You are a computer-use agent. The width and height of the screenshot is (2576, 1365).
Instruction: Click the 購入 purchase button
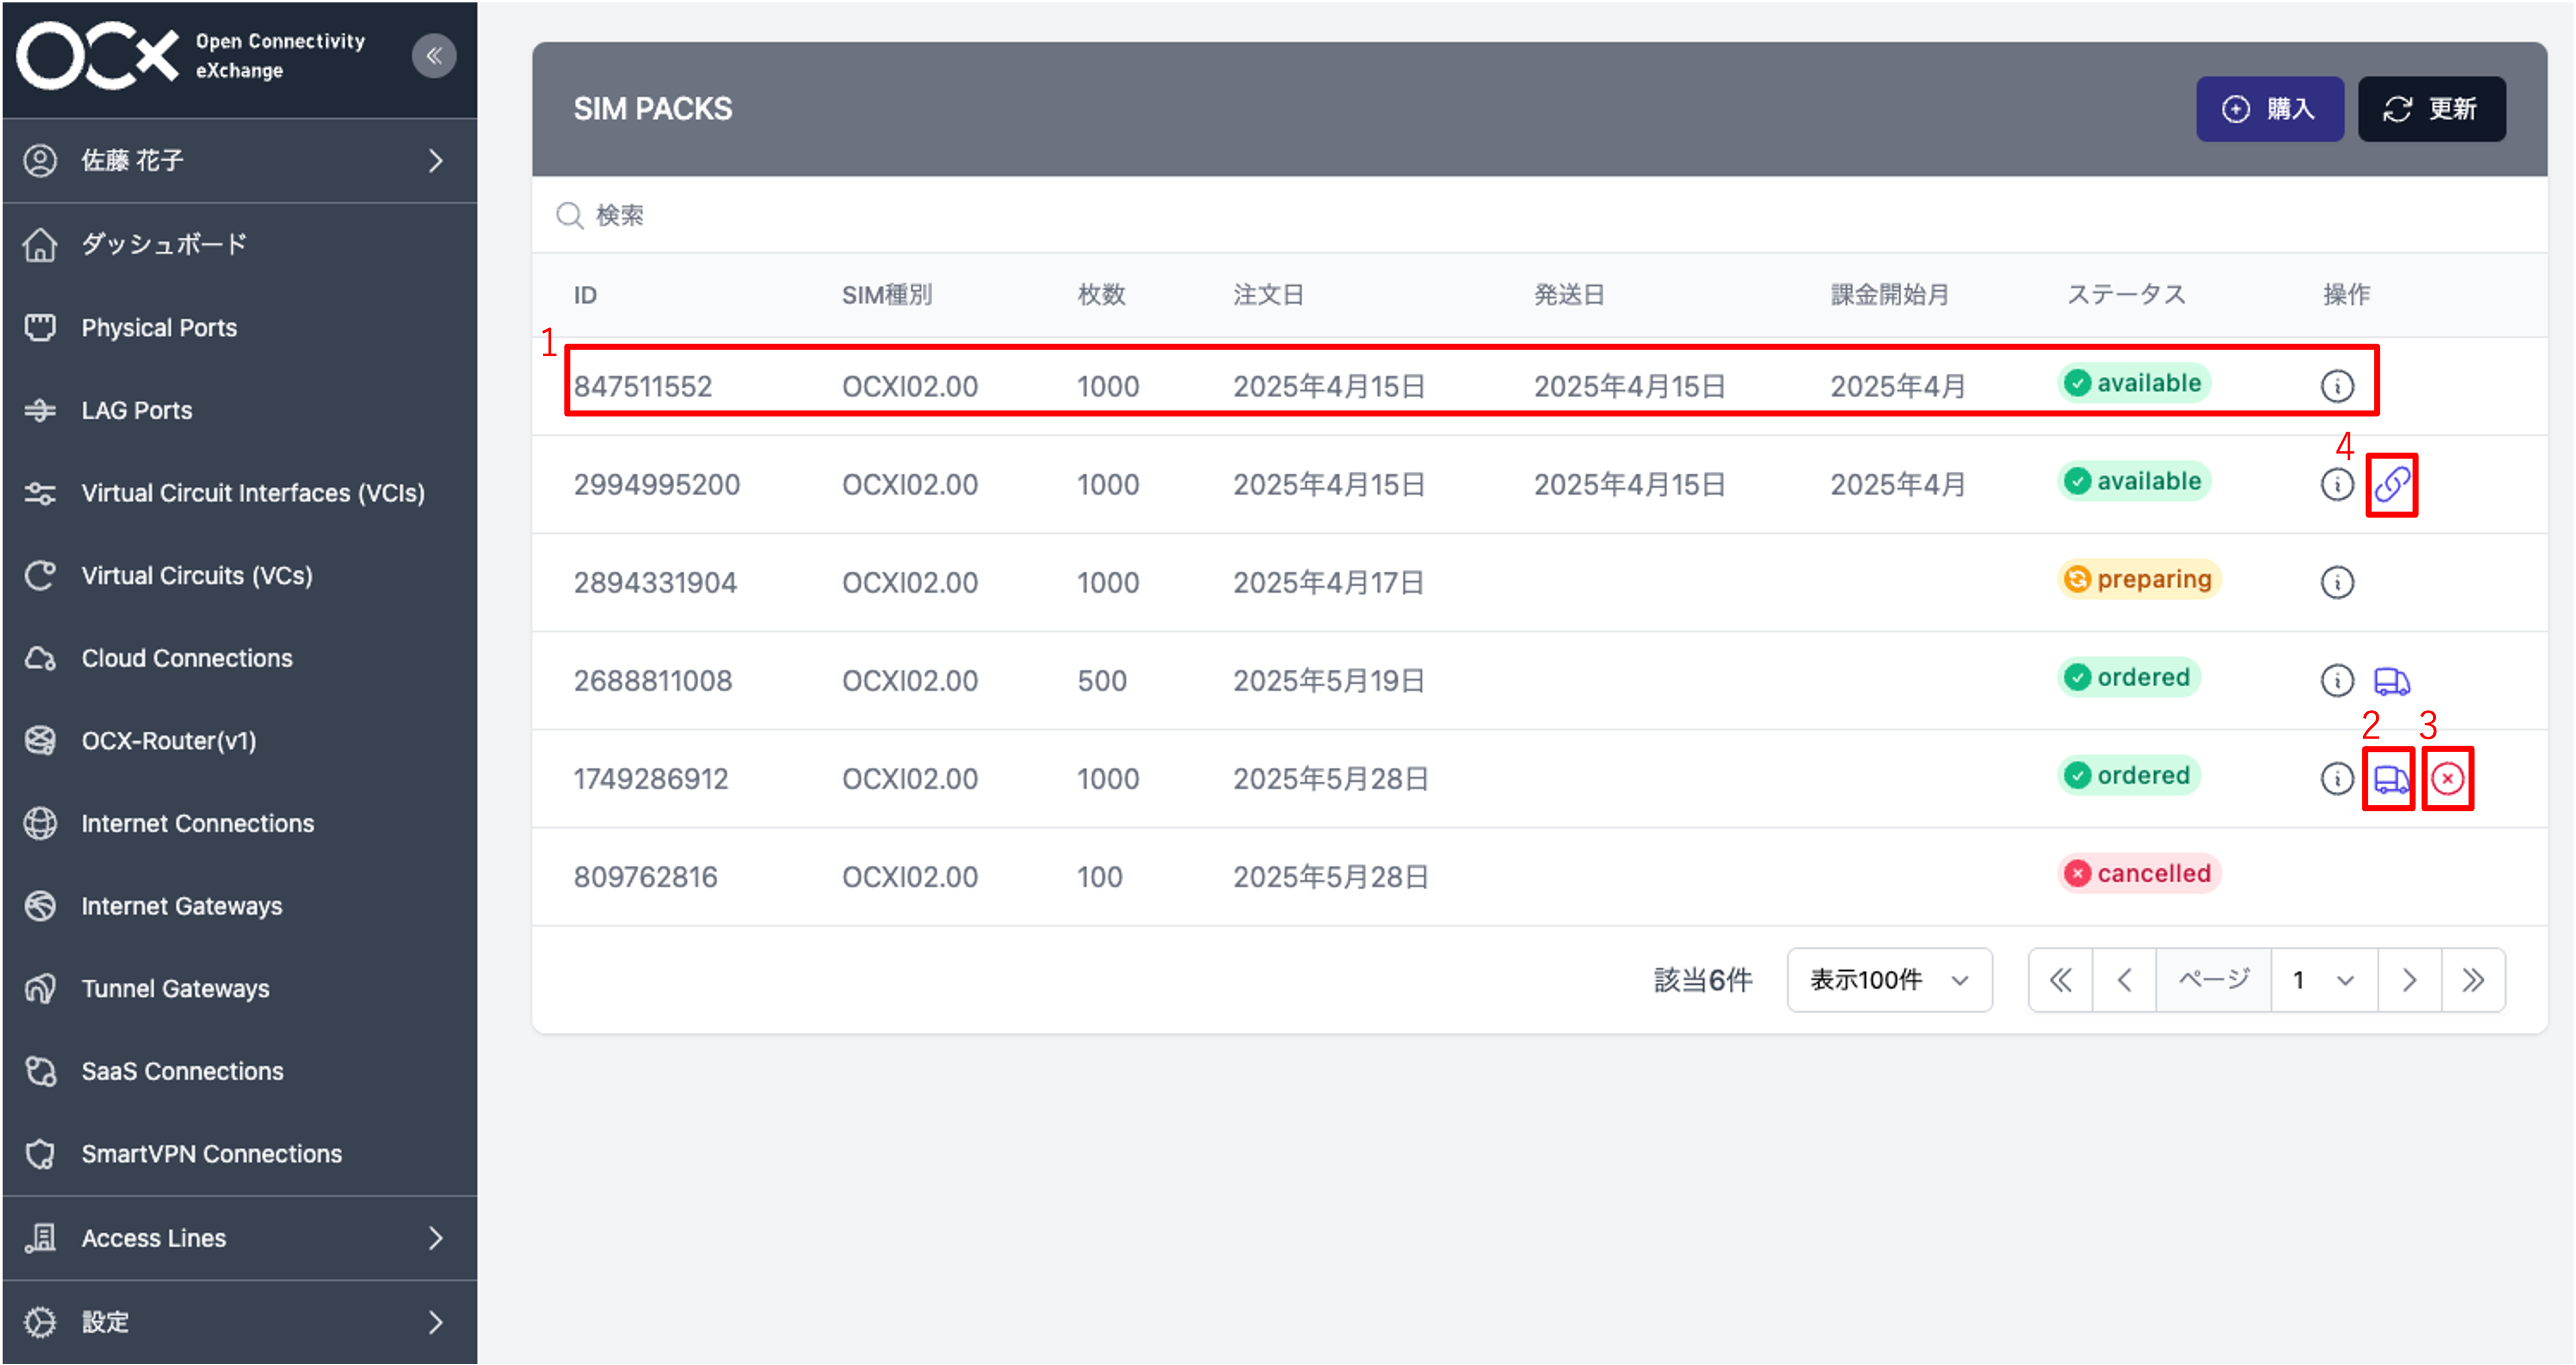pos(2270,108)
